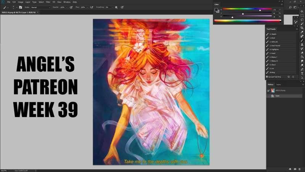Open the Image menu

click(21, 2)
